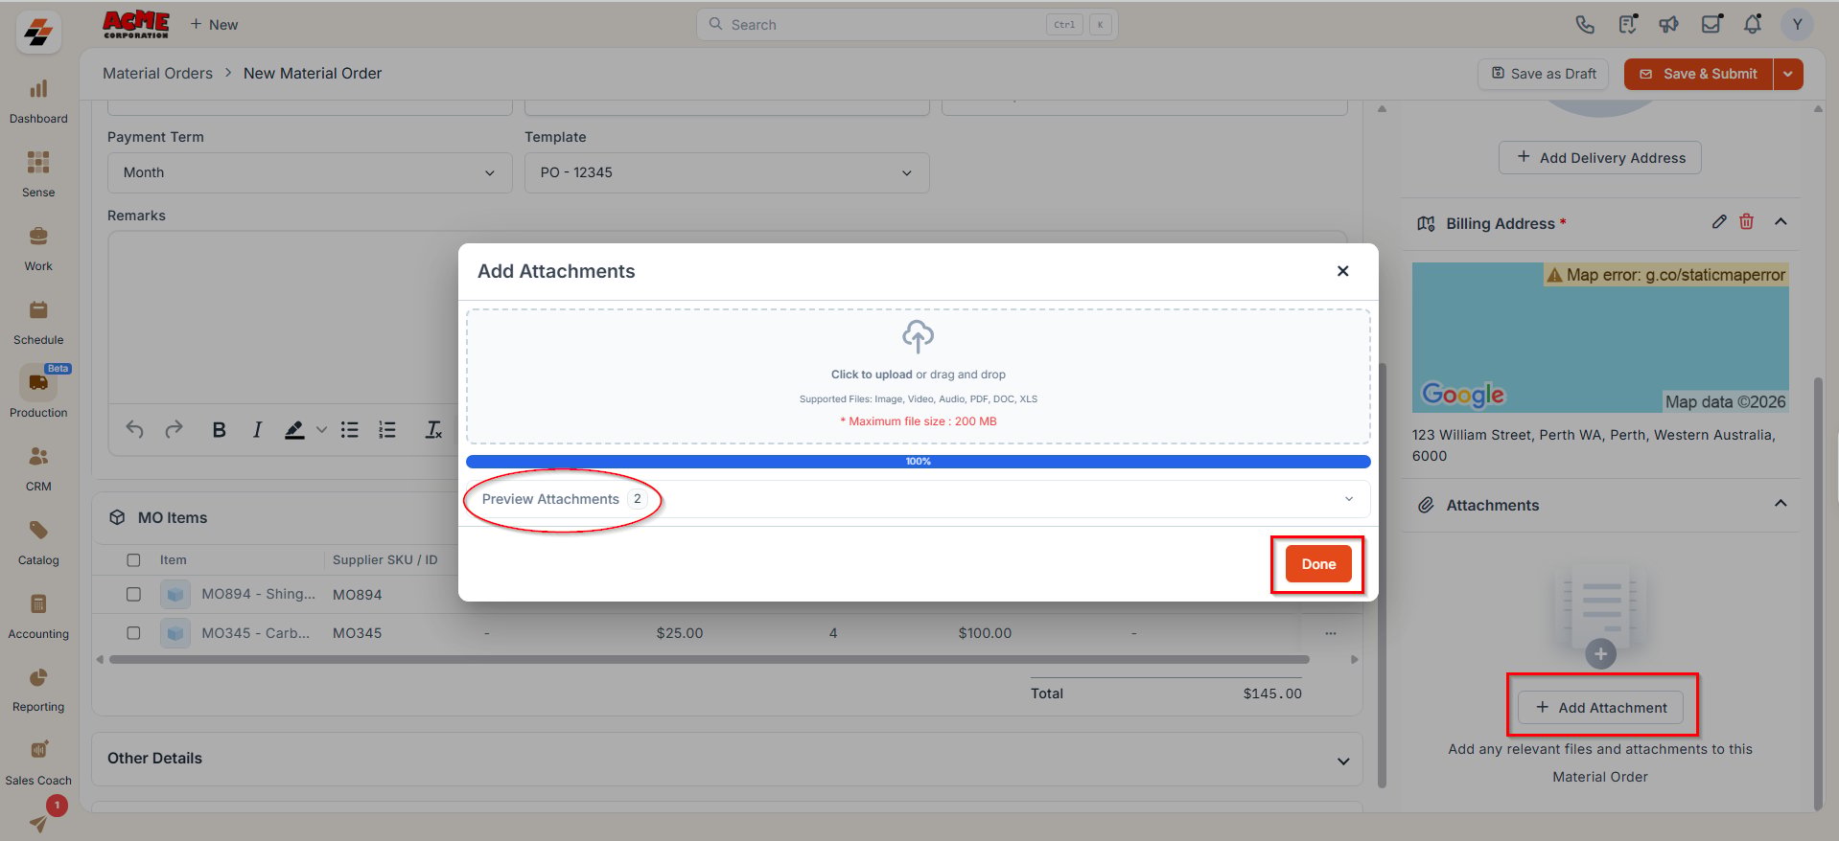1839x841 pixels.
Task: Toggle bold formatting in Remarks editor
Action: [219, 430]
